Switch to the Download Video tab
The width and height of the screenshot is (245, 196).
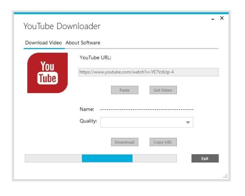pyautogui.click(x=44, y=43)
